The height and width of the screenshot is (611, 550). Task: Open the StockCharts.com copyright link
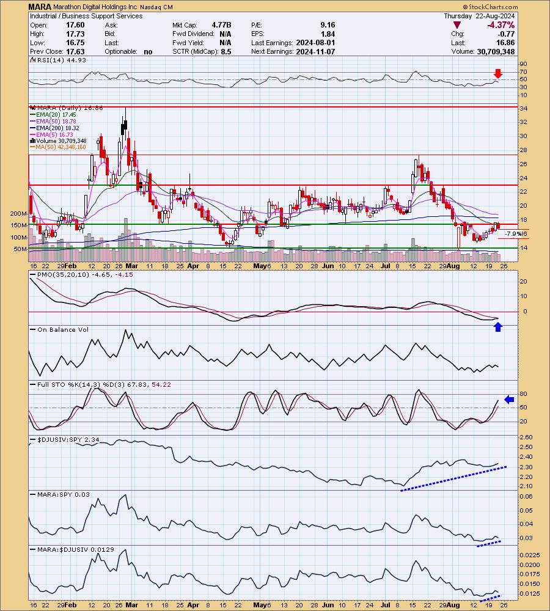(x=490, y=7)
